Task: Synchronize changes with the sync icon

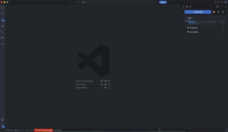Action: click(x=23, y=130)
